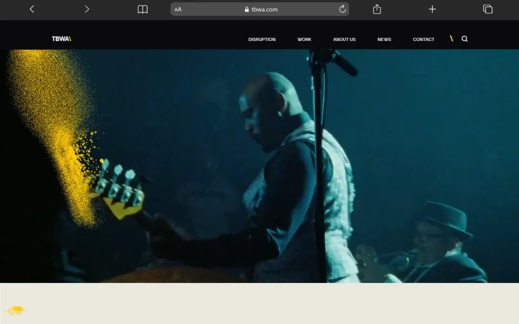Click the tbwa.com address bar

coord(259,9)
